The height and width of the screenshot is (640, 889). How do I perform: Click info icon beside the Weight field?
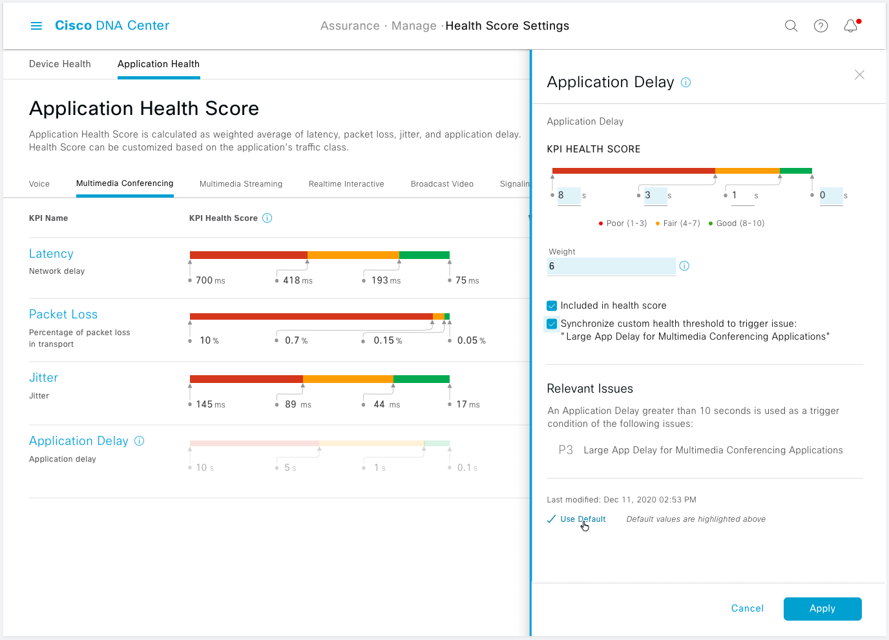tap(684, 266)
